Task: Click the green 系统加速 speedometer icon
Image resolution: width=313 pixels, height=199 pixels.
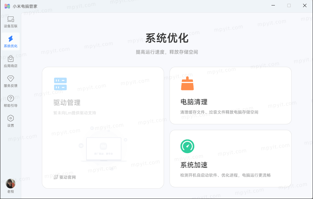Action: (187, 146)
